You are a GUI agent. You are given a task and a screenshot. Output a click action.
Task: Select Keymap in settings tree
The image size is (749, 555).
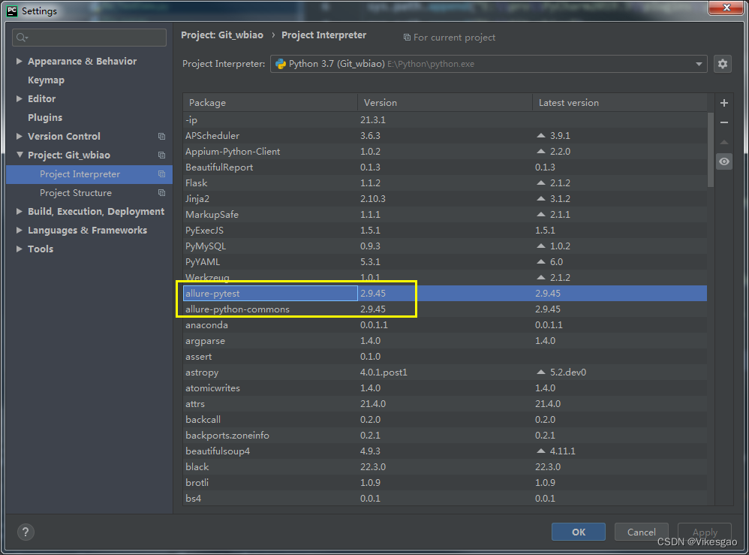[x=46, y=80]
